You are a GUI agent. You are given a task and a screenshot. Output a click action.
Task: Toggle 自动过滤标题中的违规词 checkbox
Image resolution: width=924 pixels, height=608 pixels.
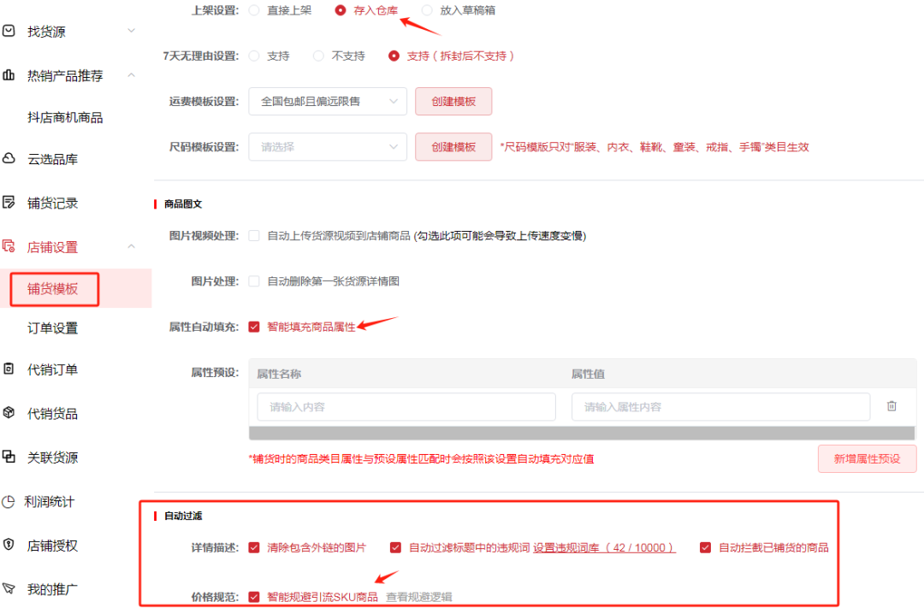click(395, 547)
